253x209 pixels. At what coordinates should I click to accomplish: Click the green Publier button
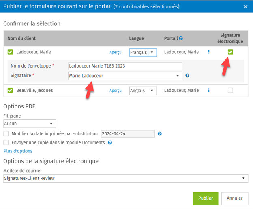[206, 198]
